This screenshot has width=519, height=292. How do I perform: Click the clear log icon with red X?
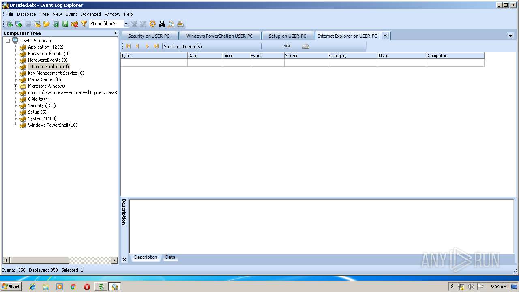pyautogui.click(x=75, y=24)
